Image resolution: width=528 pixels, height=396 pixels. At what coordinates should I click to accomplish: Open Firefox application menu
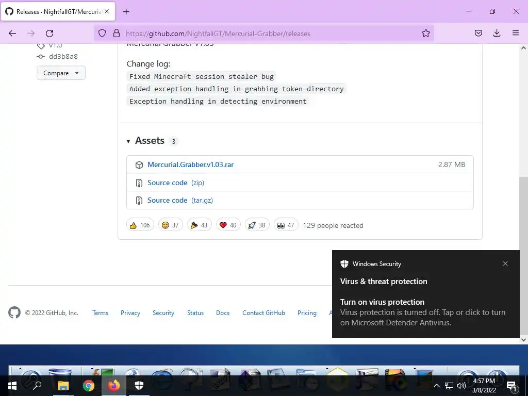[x=516, y=33]
